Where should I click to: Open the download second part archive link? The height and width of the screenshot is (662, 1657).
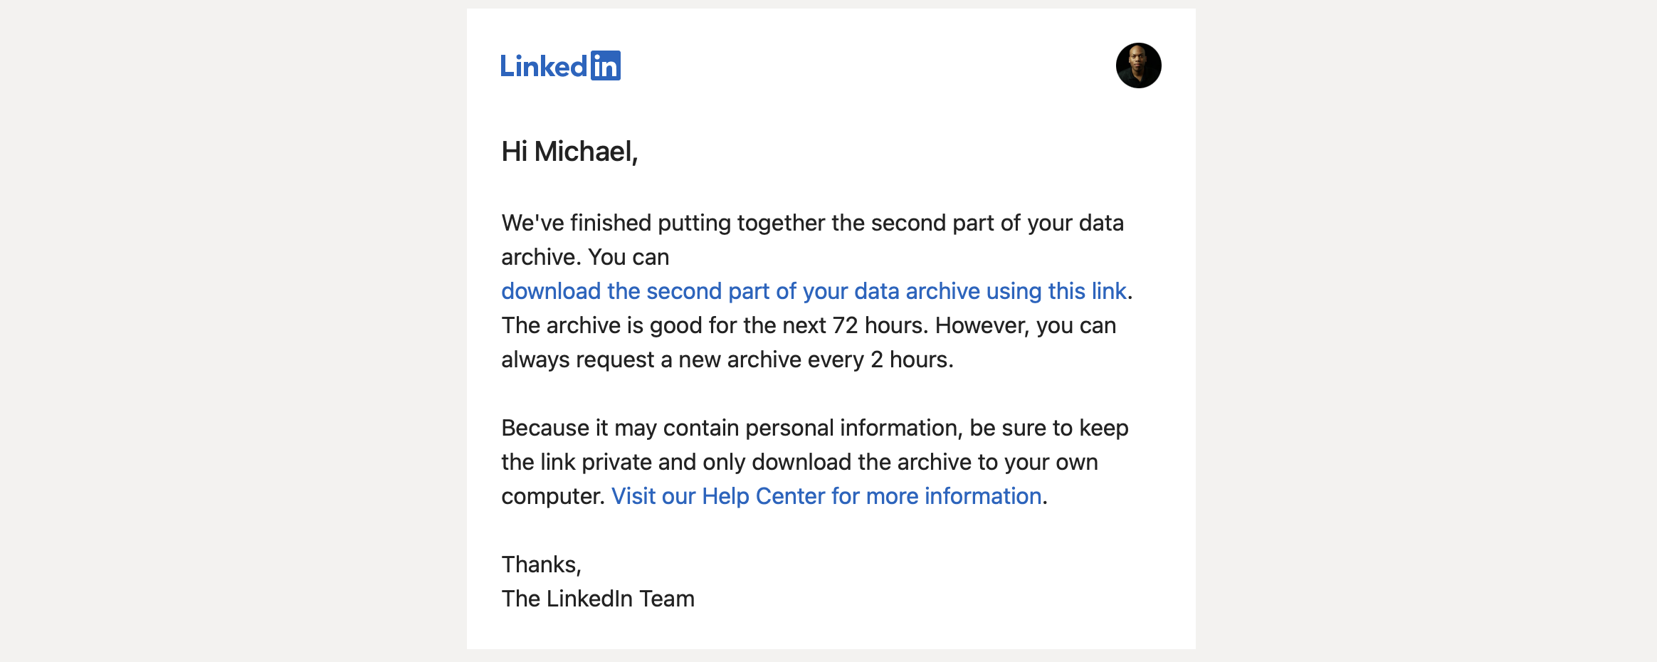814,291
